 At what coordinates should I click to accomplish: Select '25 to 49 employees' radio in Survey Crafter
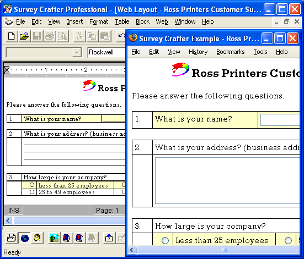click(32, 192)
